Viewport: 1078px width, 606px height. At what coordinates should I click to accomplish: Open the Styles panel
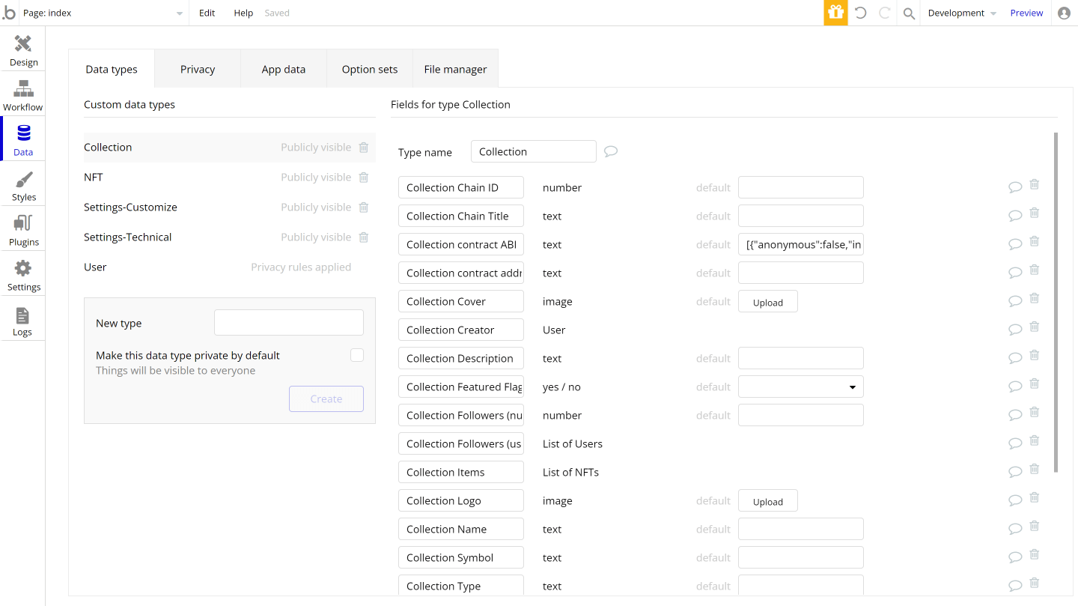[22, 184]
